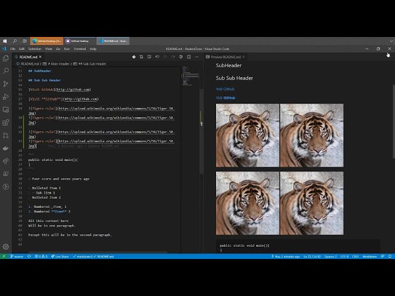
Task: Open the Terminal menu
Action: tap(80, 49)
